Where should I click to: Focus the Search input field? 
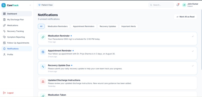click(x=161, y=5)
